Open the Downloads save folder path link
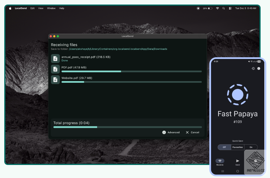270x178 pixels. [x=118, y=49]
